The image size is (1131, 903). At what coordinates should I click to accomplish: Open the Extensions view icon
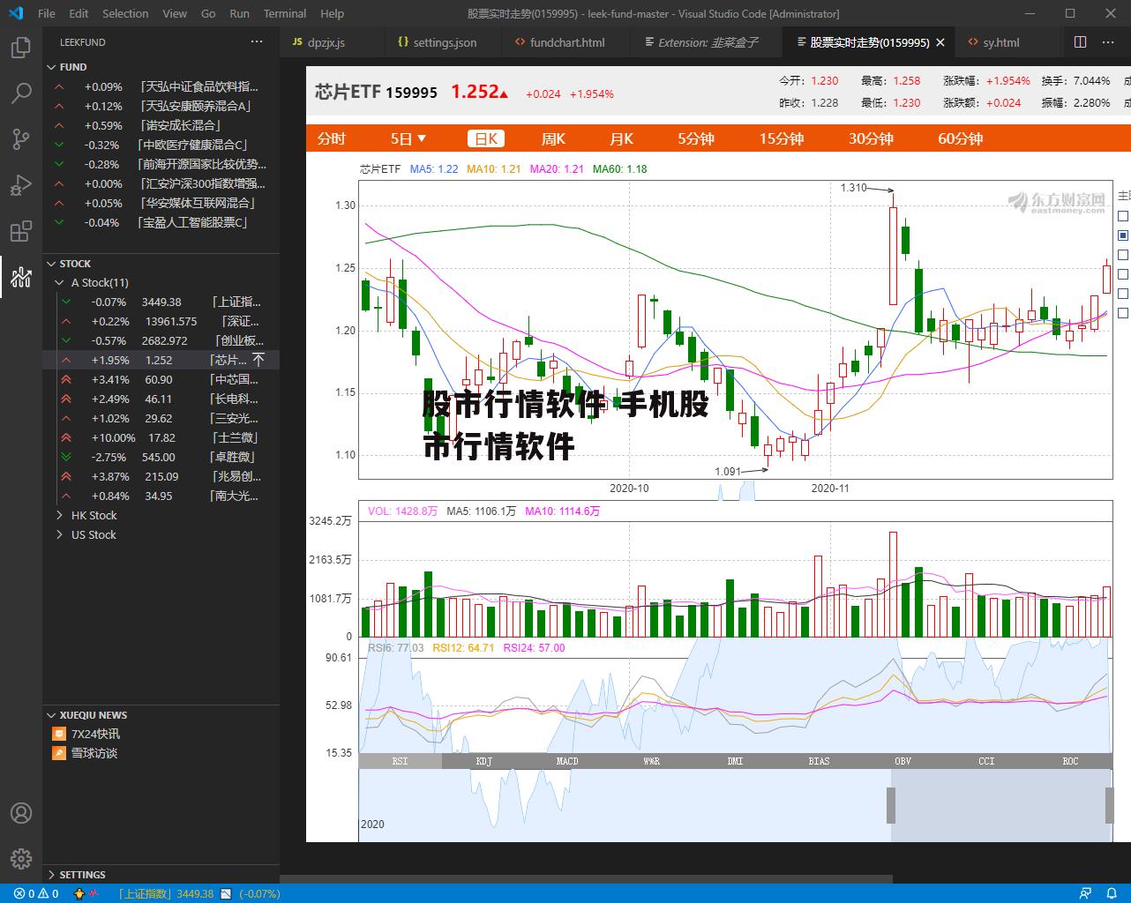(20, 232)
